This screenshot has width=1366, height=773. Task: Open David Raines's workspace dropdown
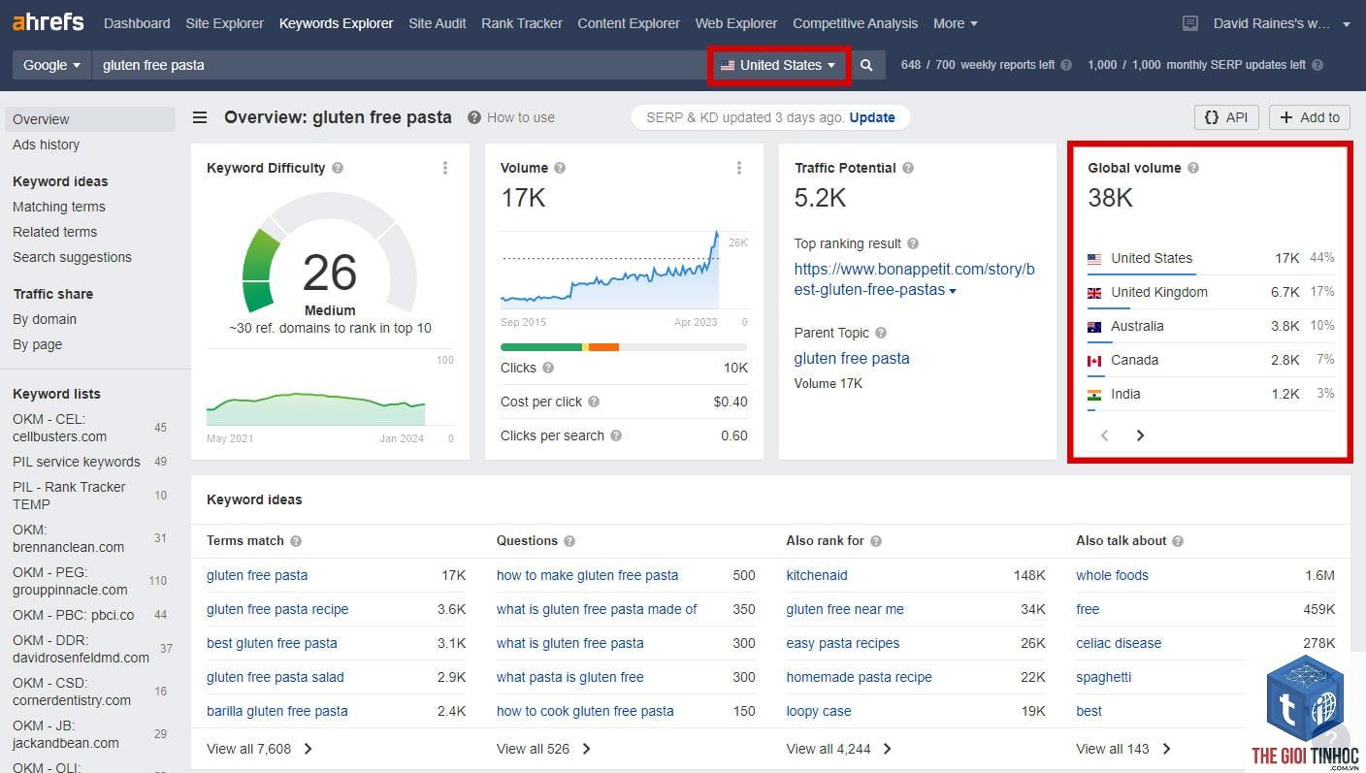(1281, 23)
